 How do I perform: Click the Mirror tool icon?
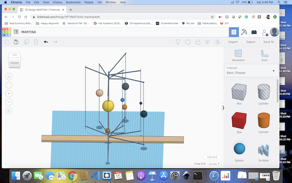pos(217,42)
